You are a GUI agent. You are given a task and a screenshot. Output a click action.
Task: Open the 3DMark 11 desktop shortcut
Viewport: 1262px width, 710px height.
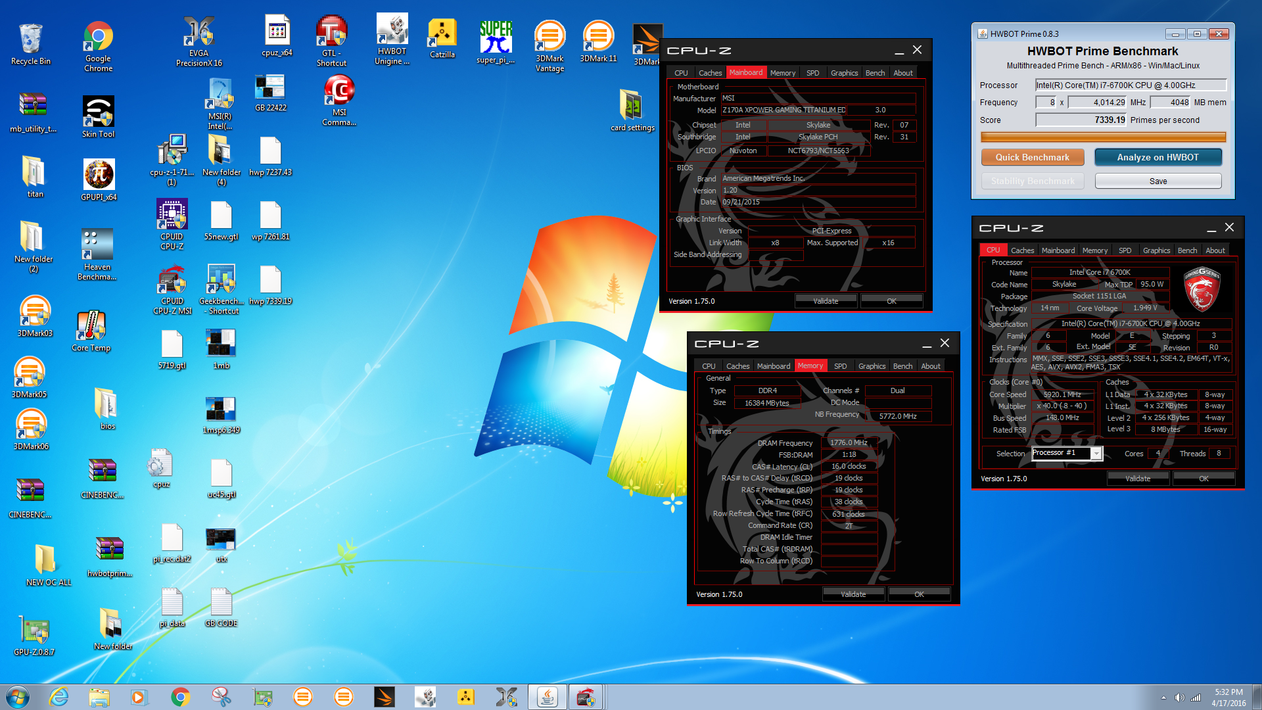(x=598, y=41)
